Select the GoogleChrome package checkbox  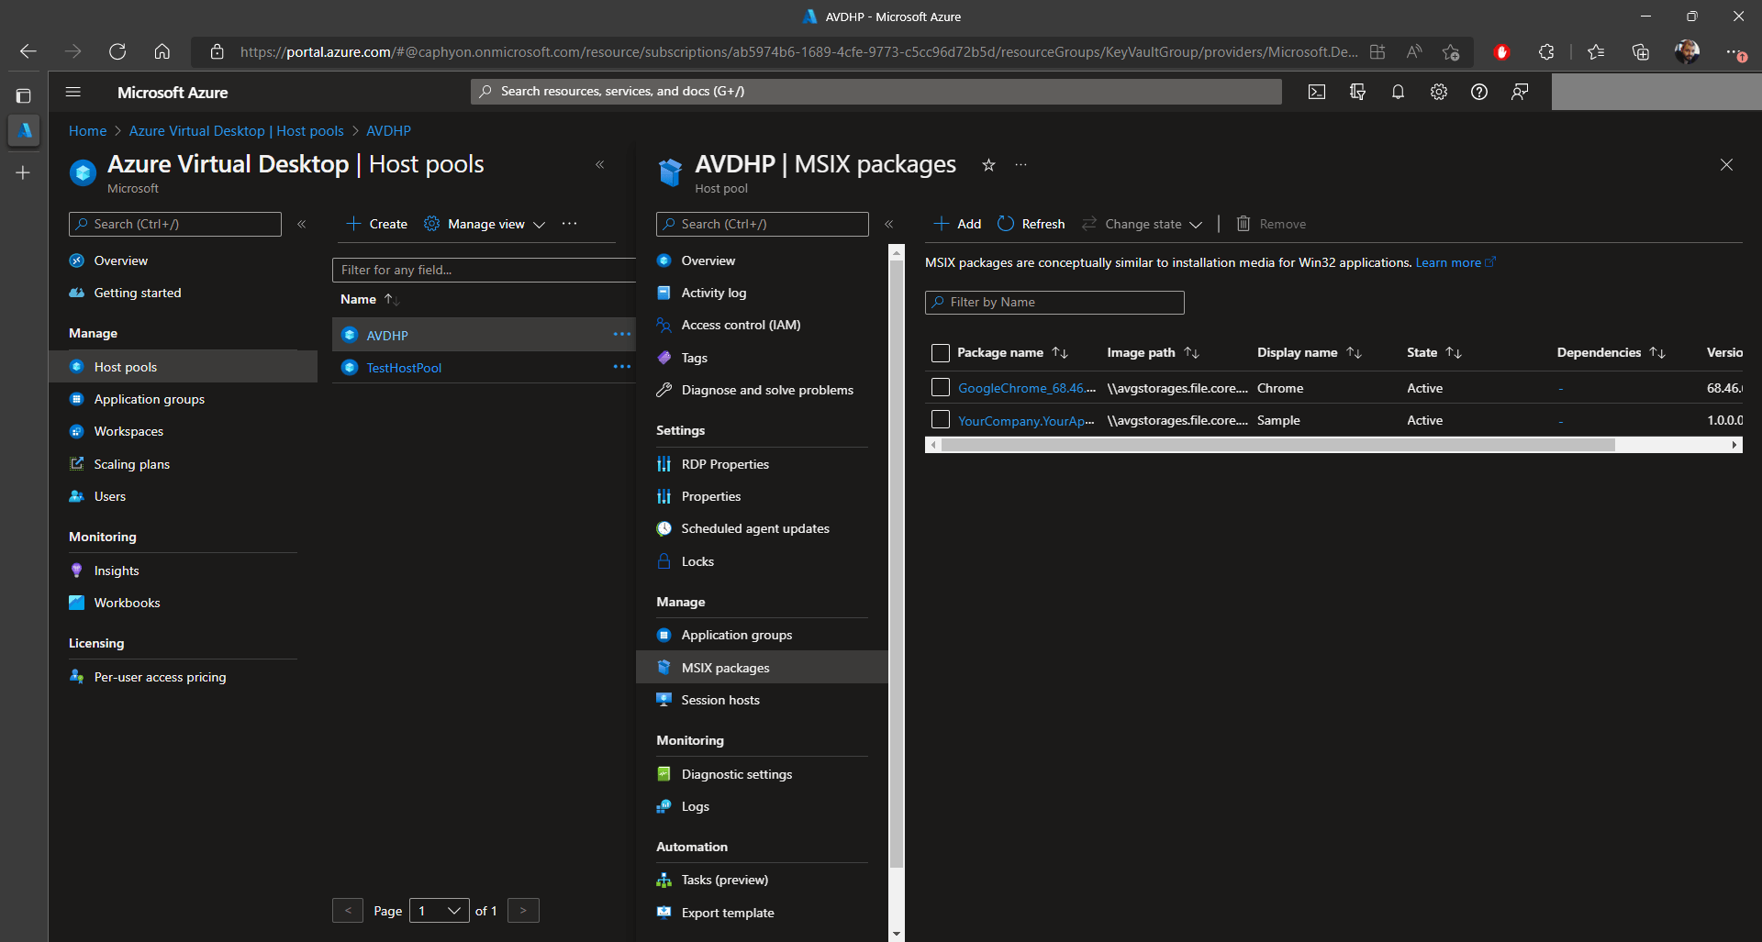pyautogui.click(x=940, y=388)
